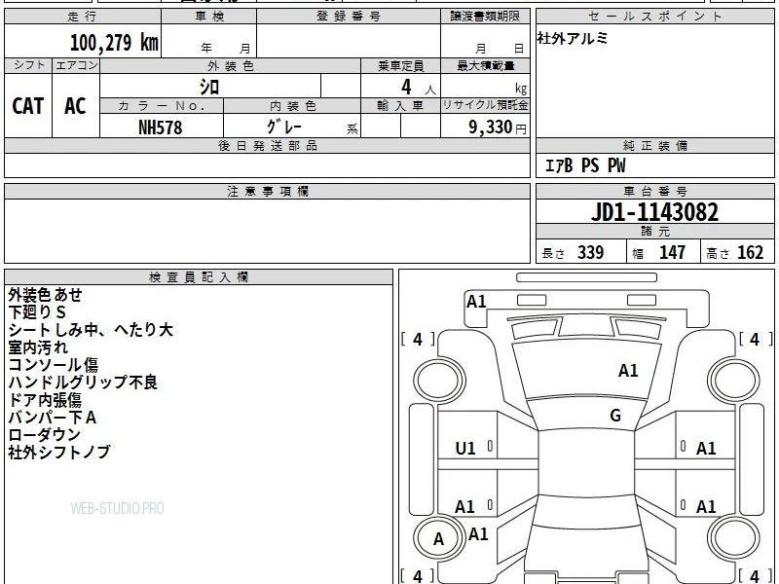Viewport: 779px width, 584px height.
Task: Click the 輸入車 header
Action: (x=400, y=106)
